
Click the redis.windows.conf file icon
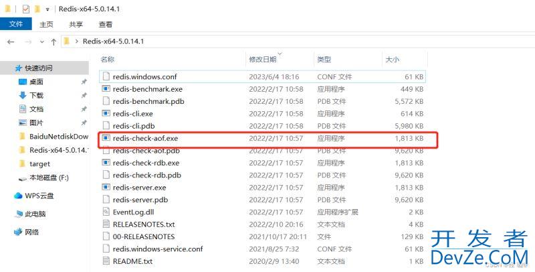click(106, 76)
